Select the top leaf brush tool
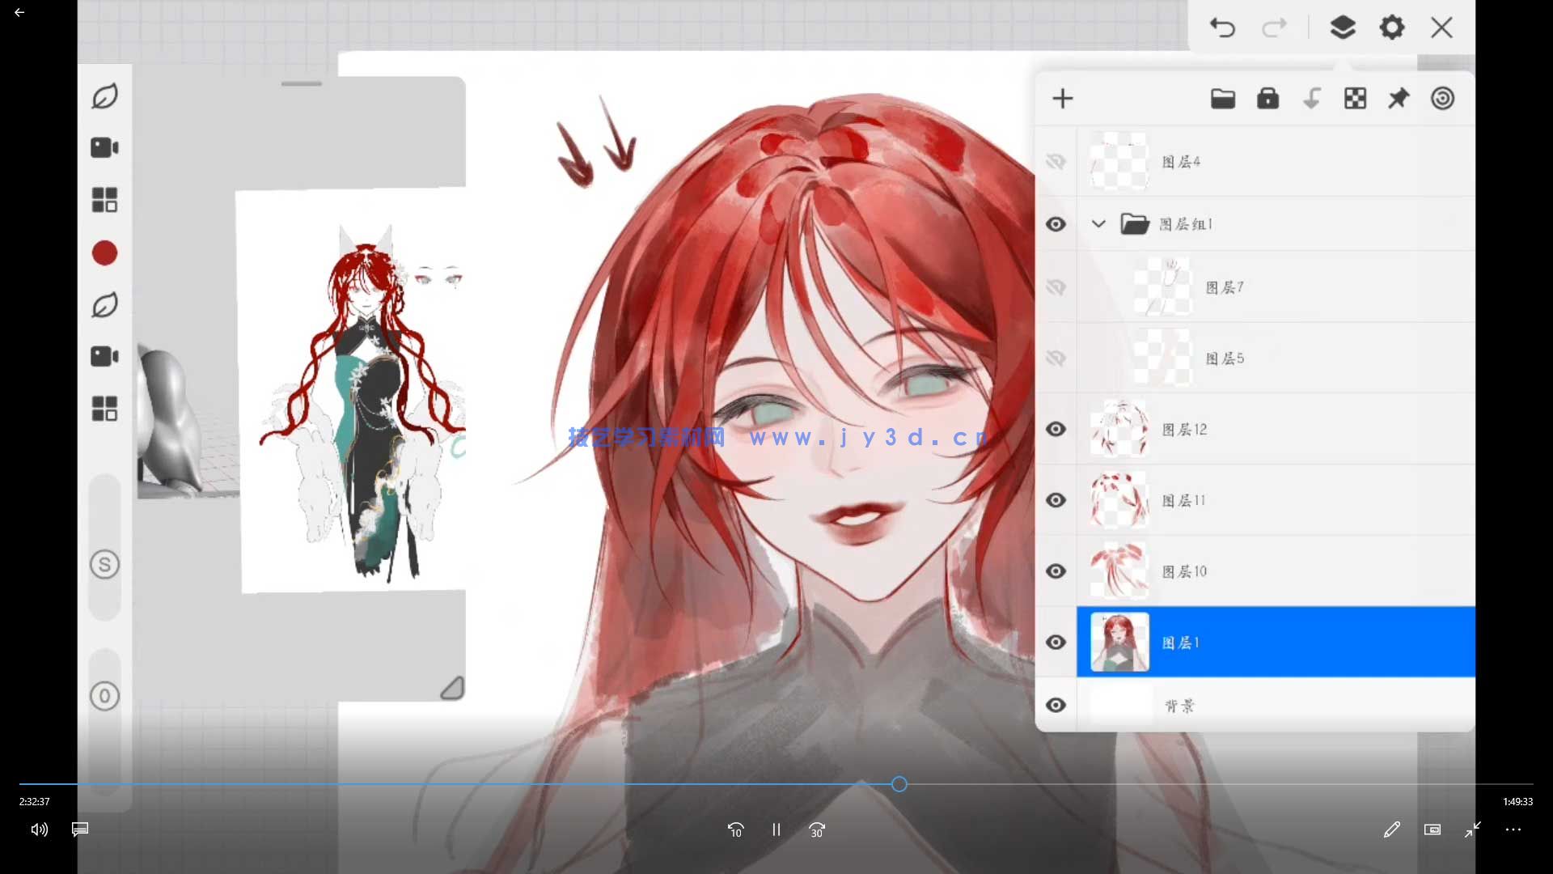Screen dimensions: 1553x874 click(104, 96)
